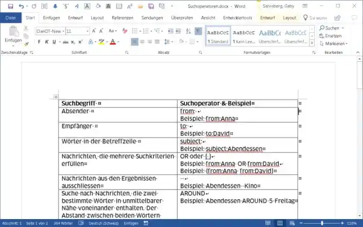Switch to the Überprüfen tab
The width and height of the screenshot is (363, 227).
[x=181, y=18]
